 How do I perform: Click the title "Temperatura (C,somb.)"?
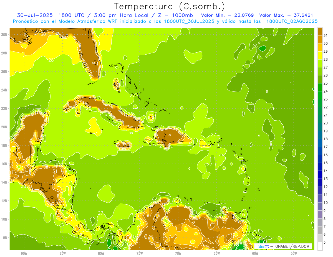170,6
